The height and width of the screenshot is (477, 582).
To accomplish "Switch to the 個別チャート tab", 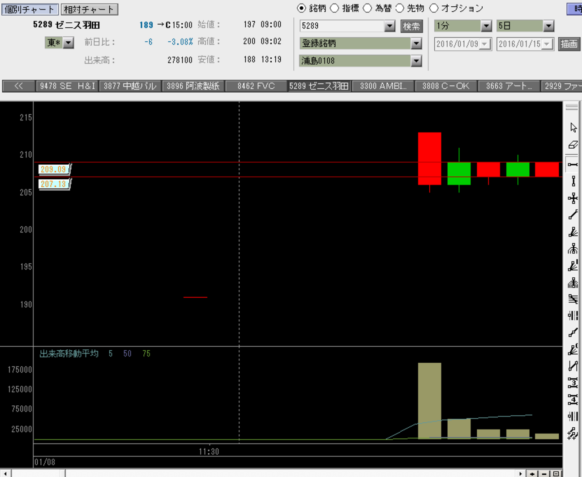I will 30,9.
